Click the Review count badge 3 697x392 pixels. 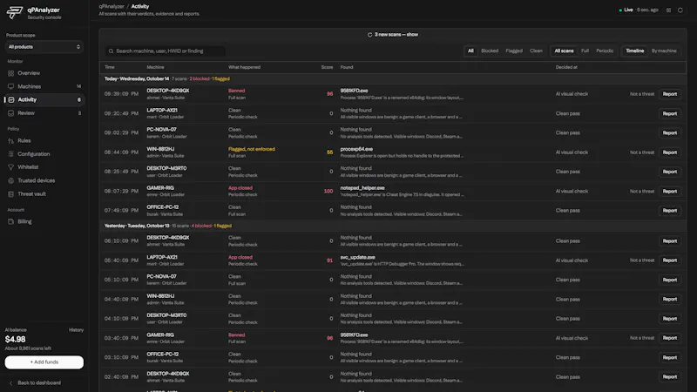(x=79, y=113)
